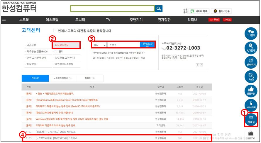Open notice 터치패드가 작동되지 않는 경우 안내
Screen dimensions: 261x143
(67, 107)
